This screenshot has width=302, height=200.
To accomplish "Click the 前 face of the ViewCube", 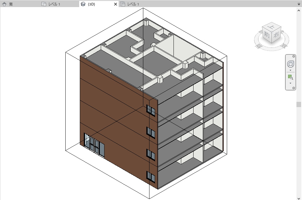I will click(x=267, y=35).
